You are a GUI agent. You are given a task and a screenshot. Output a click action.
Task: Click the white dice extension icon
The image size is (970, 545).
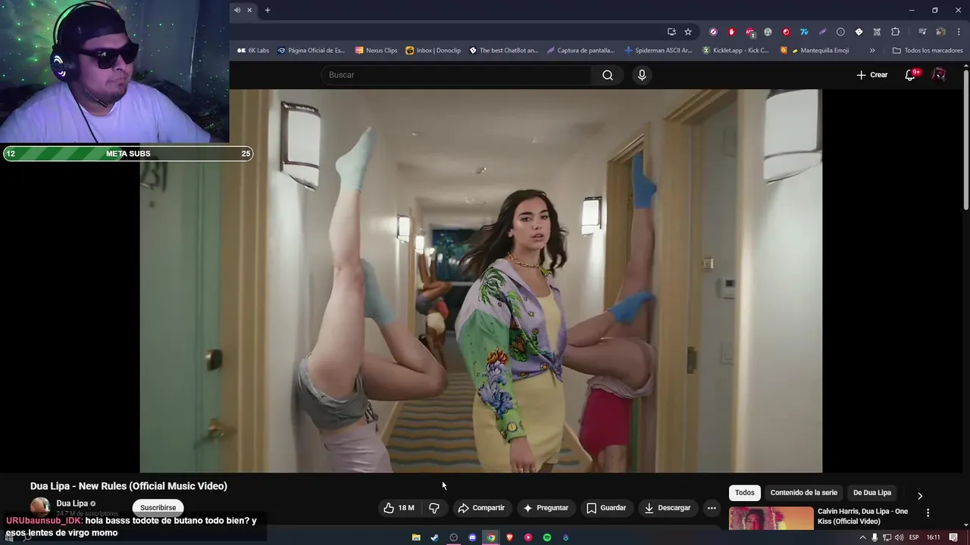(859, 32)
